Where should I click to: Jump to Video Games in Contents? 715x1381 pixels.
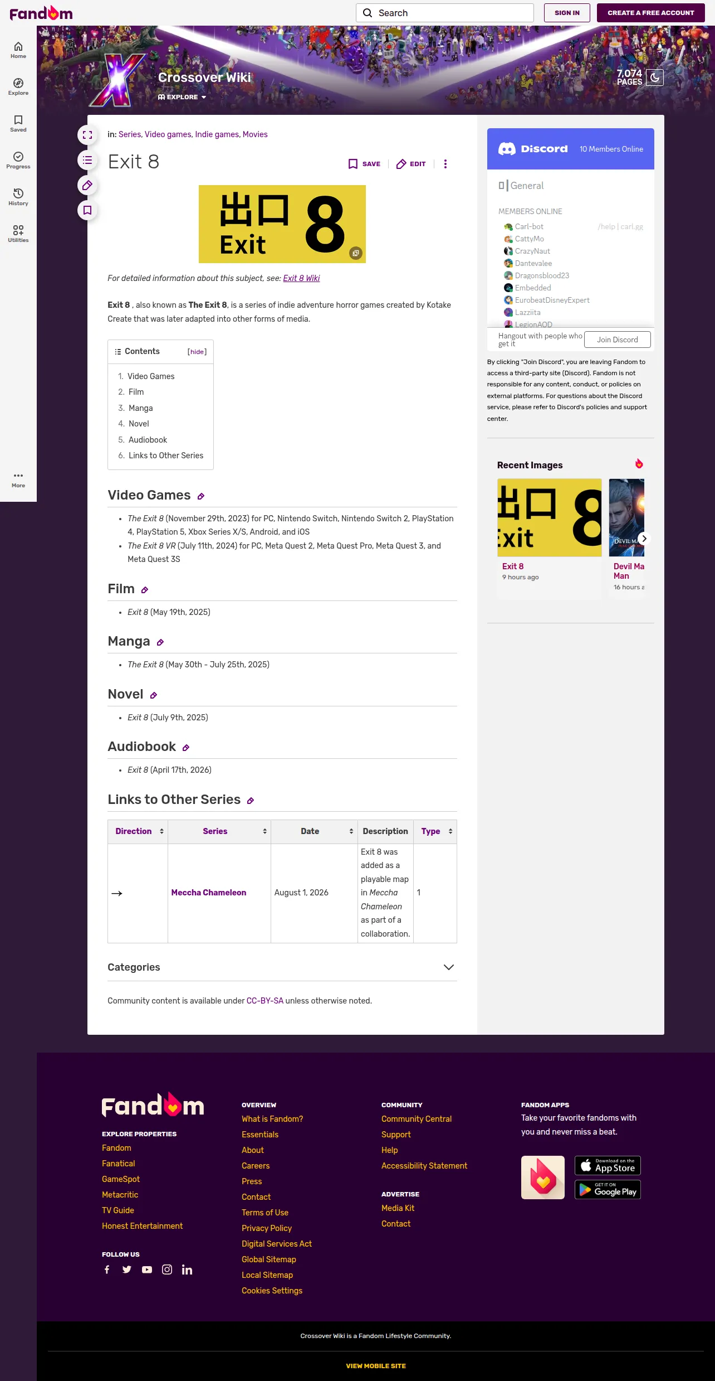[151, 376]
